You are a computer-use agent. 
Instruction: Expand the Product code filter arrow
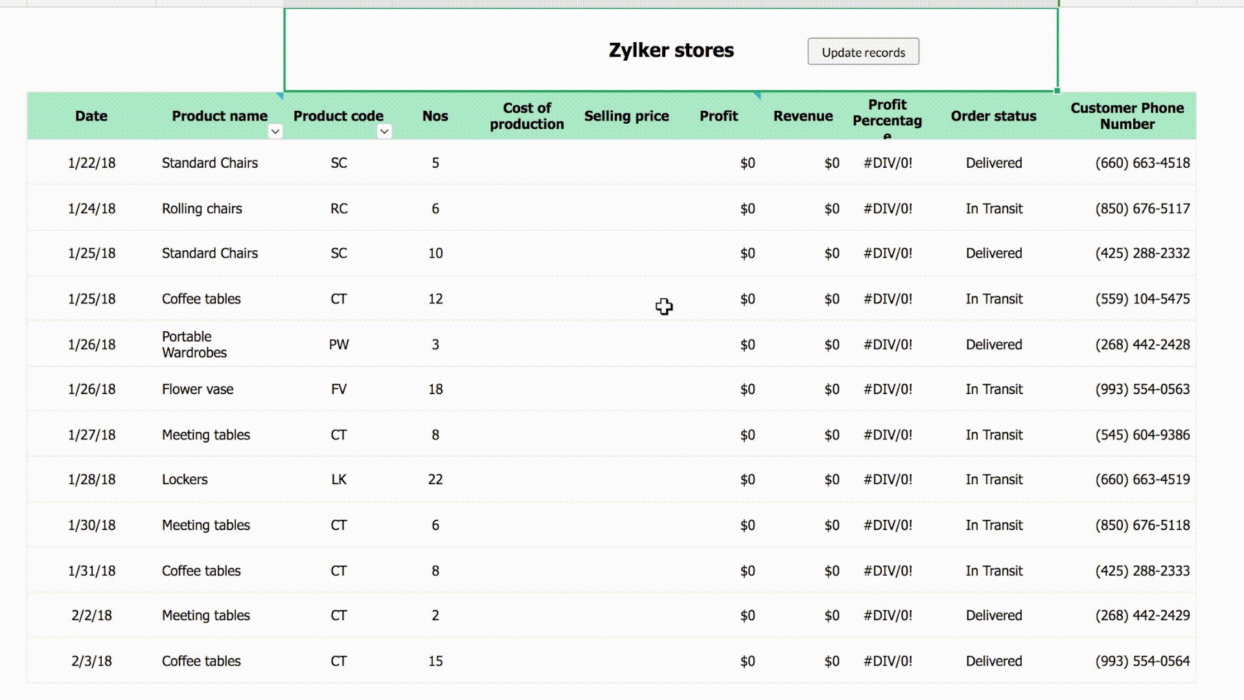(383, 132)
